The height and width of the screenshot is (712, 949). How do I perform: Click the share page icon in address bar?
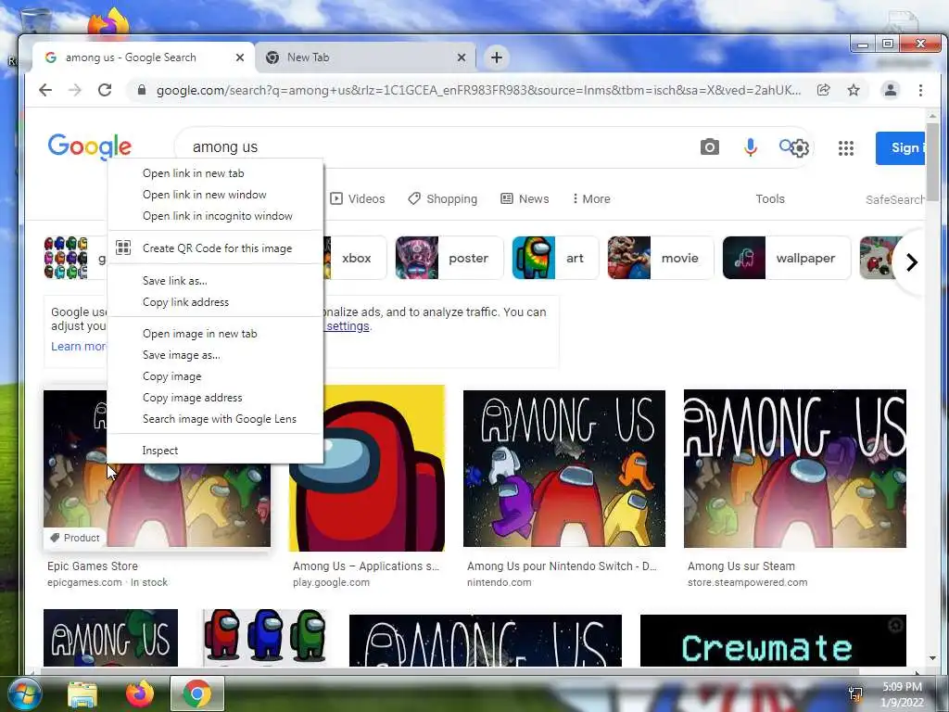[x=823, y=90]
